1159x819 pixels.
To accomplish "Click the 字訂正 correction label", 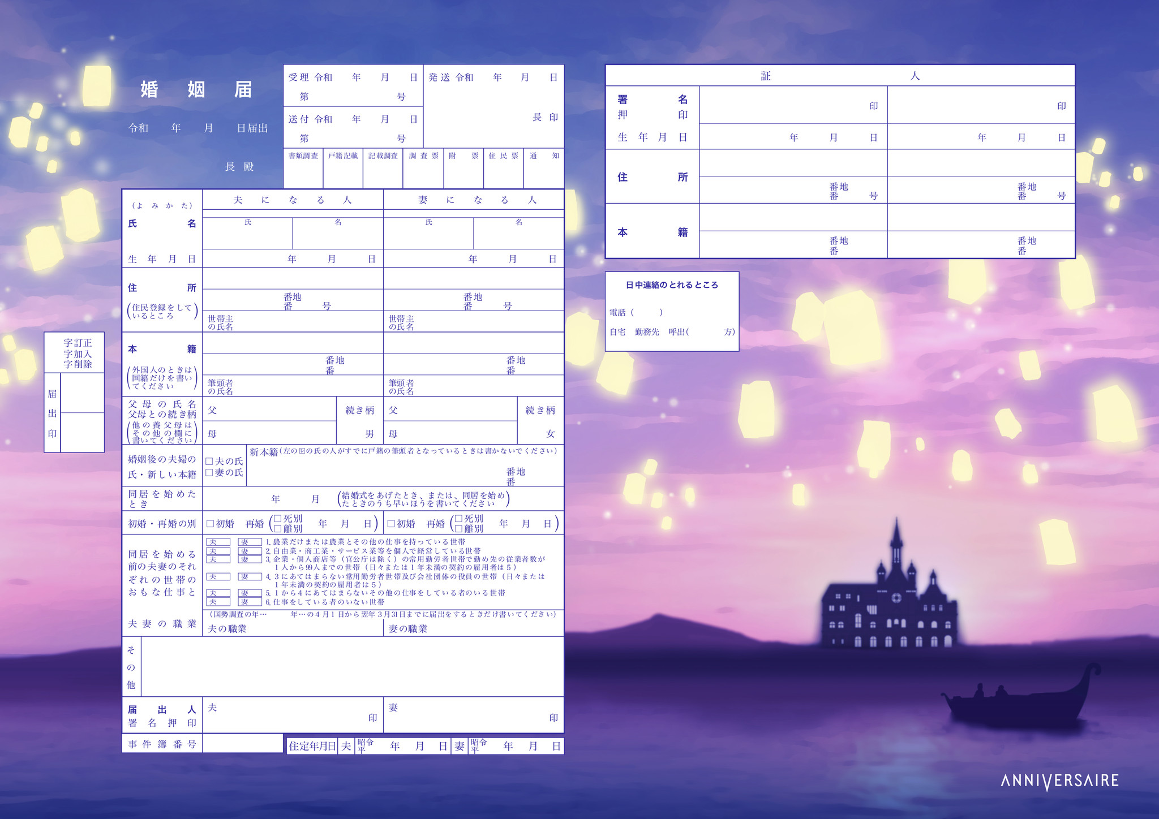I will (78, 343).
